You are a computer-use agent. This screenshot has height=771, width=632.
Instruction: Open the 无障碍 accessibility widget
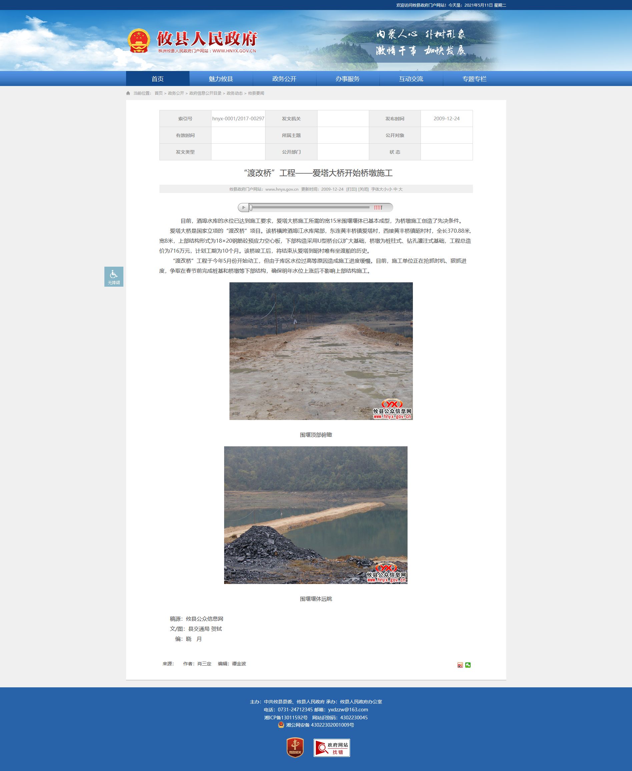(114, 277)
